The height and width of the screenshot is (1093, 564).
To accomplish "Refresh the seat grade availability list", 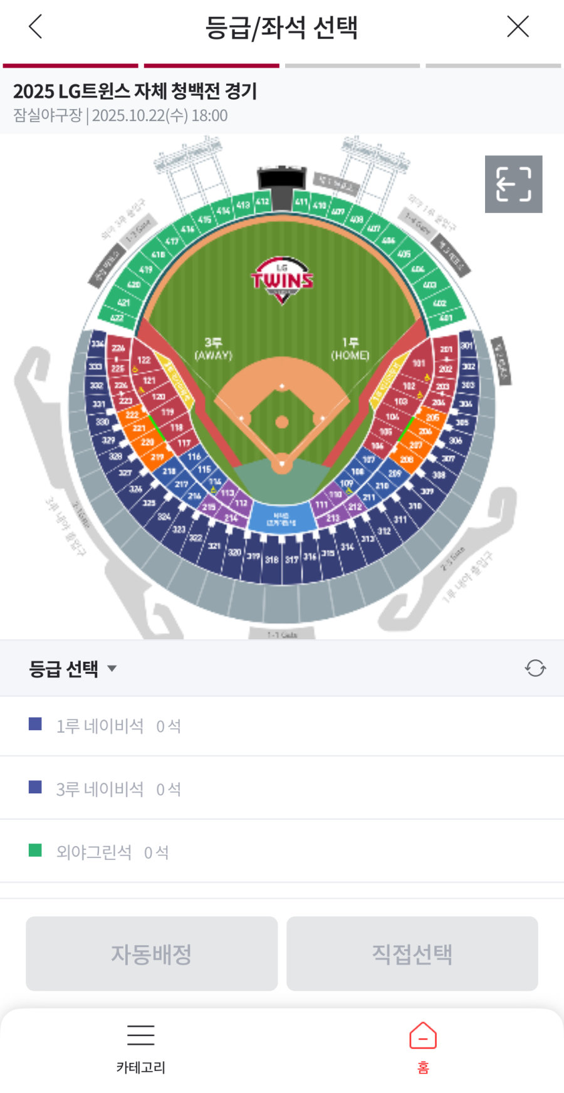I will (x=535, y=668).
